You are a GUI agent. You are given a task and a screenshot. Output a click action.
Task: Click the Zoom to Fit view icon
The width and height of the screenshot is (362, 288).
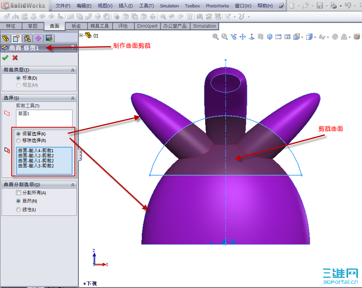(216, 37)
